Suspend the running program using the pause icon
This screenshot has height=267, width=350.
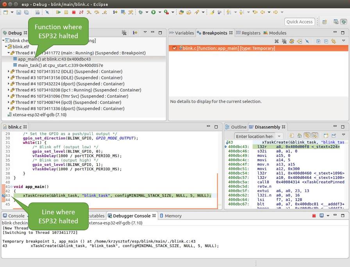click(66, 12)
